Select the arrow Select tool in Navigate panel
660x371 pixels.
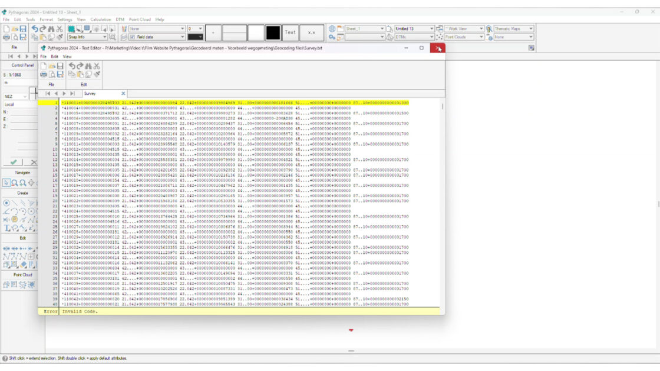[6, 183]
